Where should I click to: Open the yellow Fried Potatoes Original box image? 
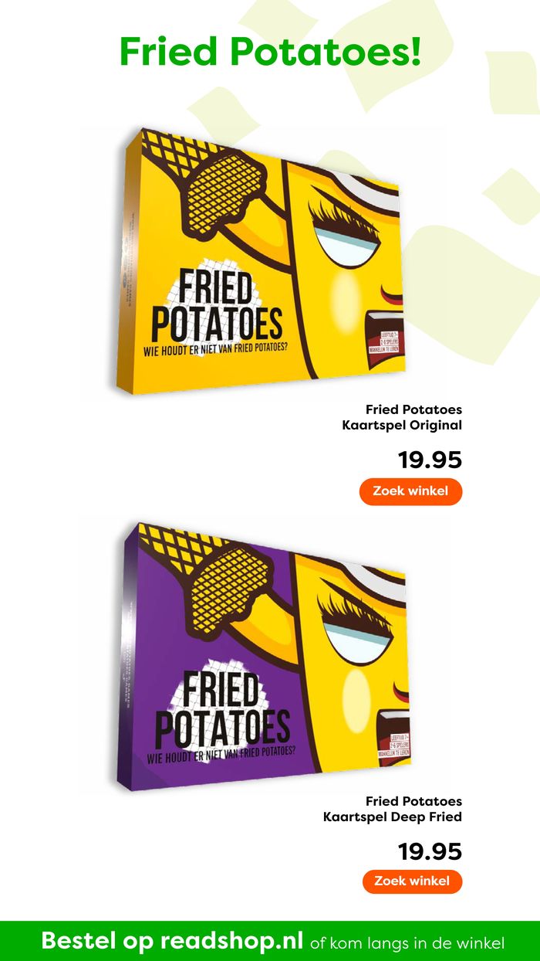pos(263,264)
